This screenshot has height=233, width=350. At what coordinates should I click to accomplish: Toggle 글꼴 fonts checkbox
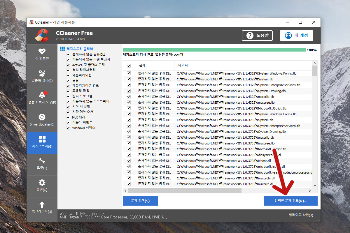point(68,81)
